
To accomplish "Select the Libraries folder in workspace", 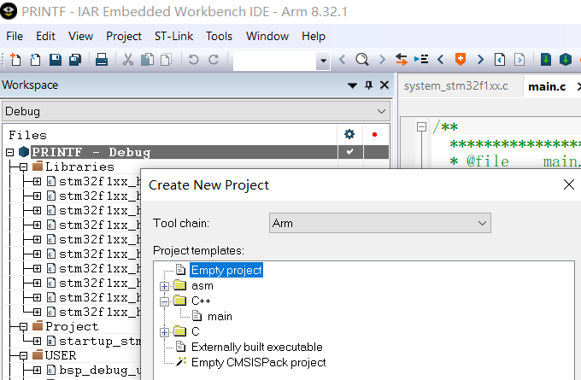I will [79, 167].
